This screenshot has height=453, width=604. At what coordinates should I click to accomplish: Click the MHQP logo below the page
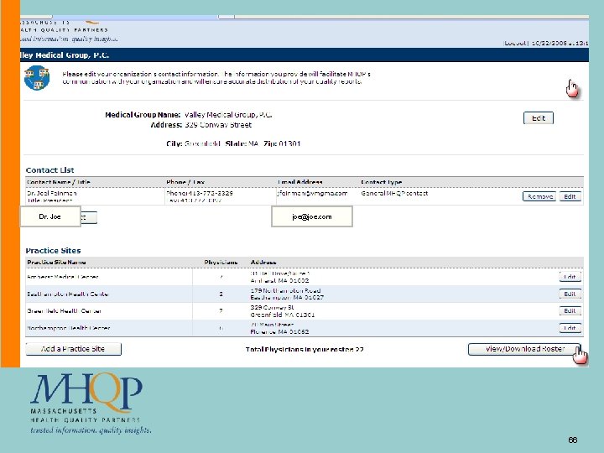tap(91, 404)
